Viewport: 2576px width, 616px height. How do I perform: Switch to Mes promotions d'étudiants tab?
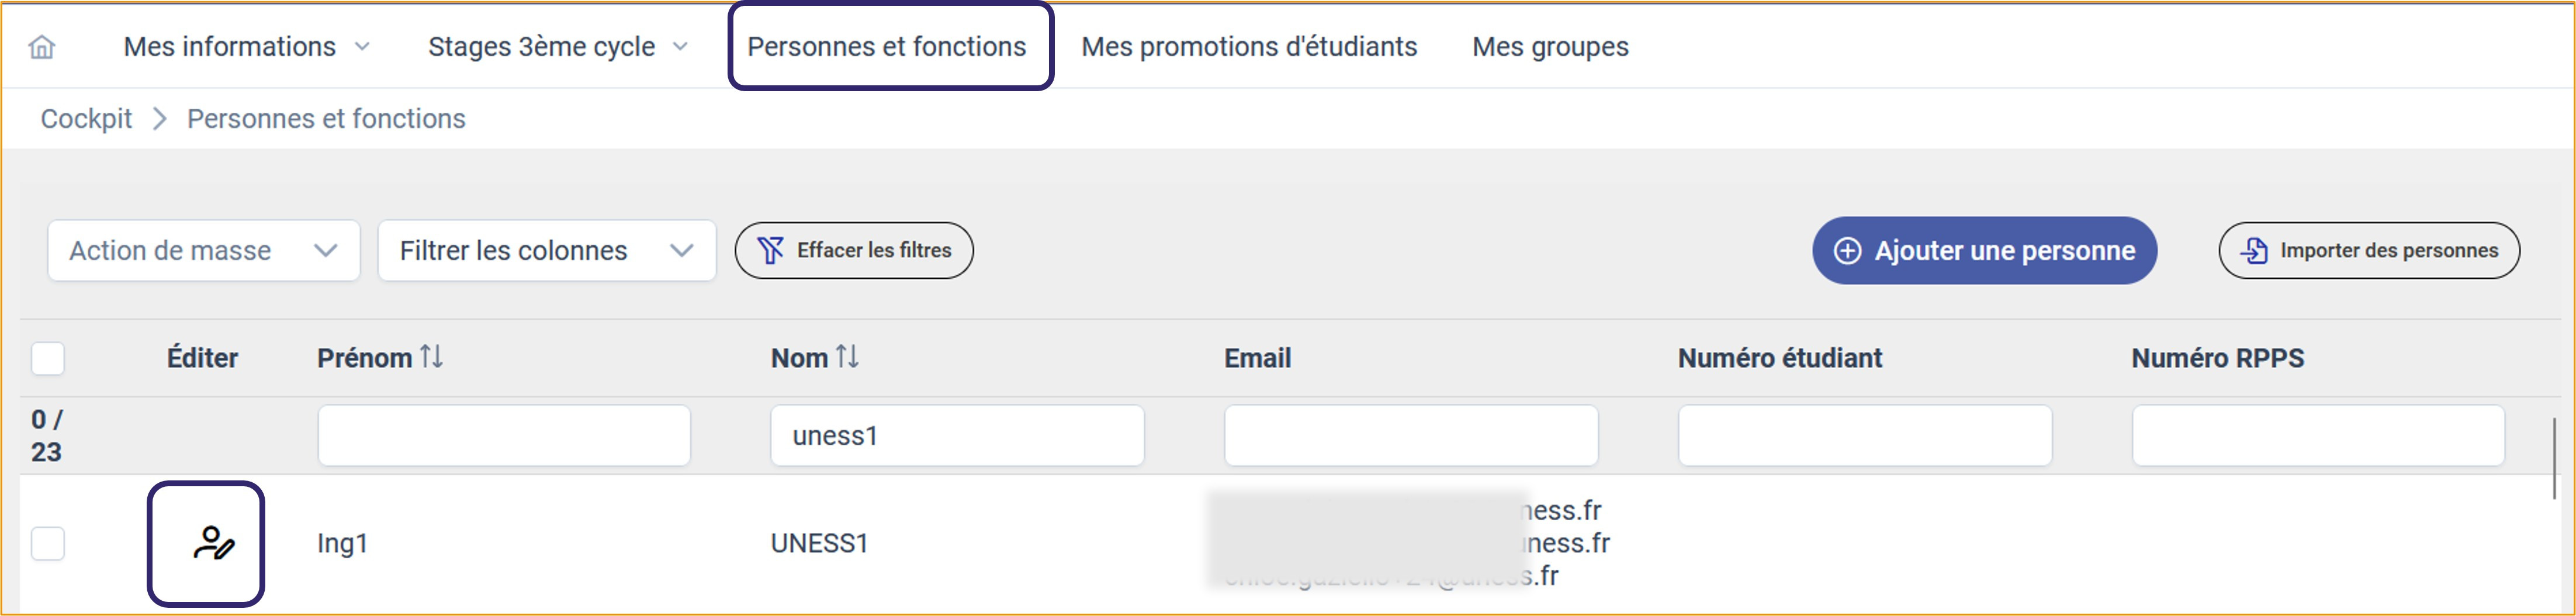(1249, 47)
